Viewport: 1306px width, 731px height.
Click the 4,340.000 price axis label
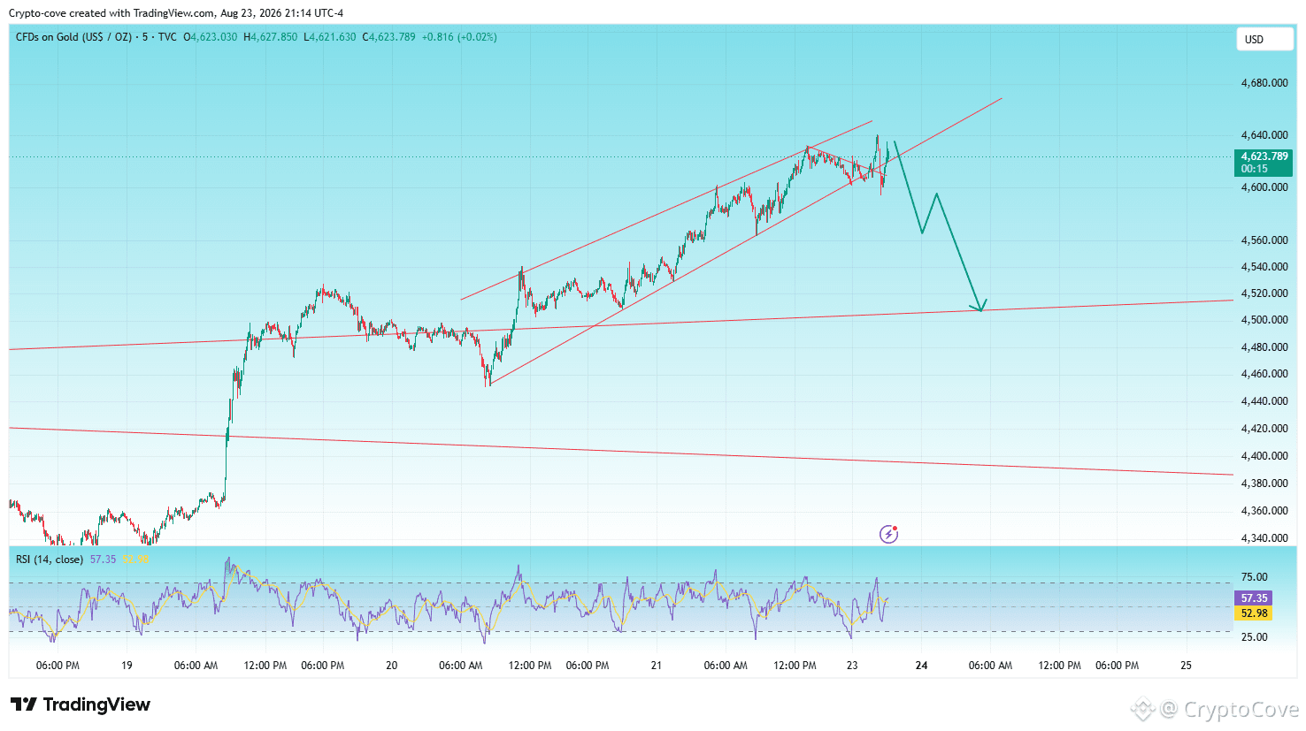click(1264, 538)
